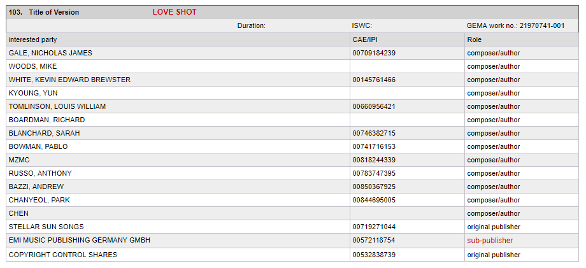Click WHITE, KEVIN EDWARD BREWSTER name
586x268 pixels.
click(x=69, y=80)
